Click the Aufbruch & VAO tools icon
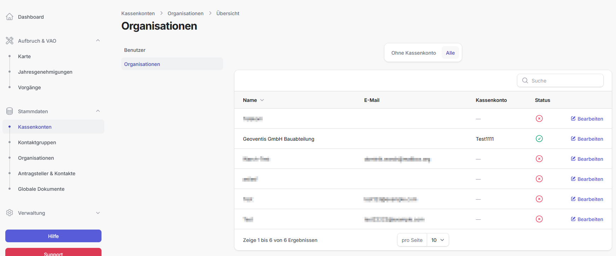This screenshot has height=256, width=616. coord(10,41)
